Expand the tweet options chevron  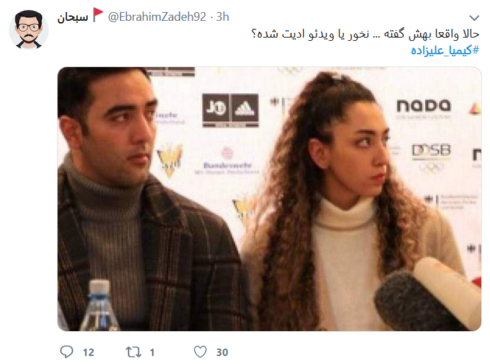(475, 18)
